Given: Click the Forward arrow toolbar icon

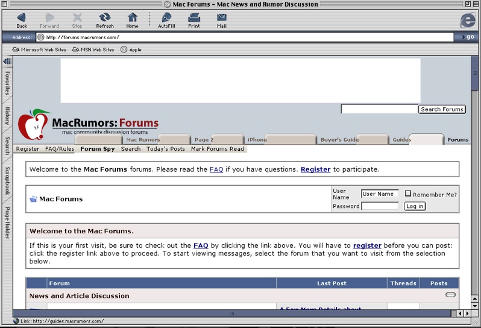Looking at the screenshot, I should click(x=49, y=17).
